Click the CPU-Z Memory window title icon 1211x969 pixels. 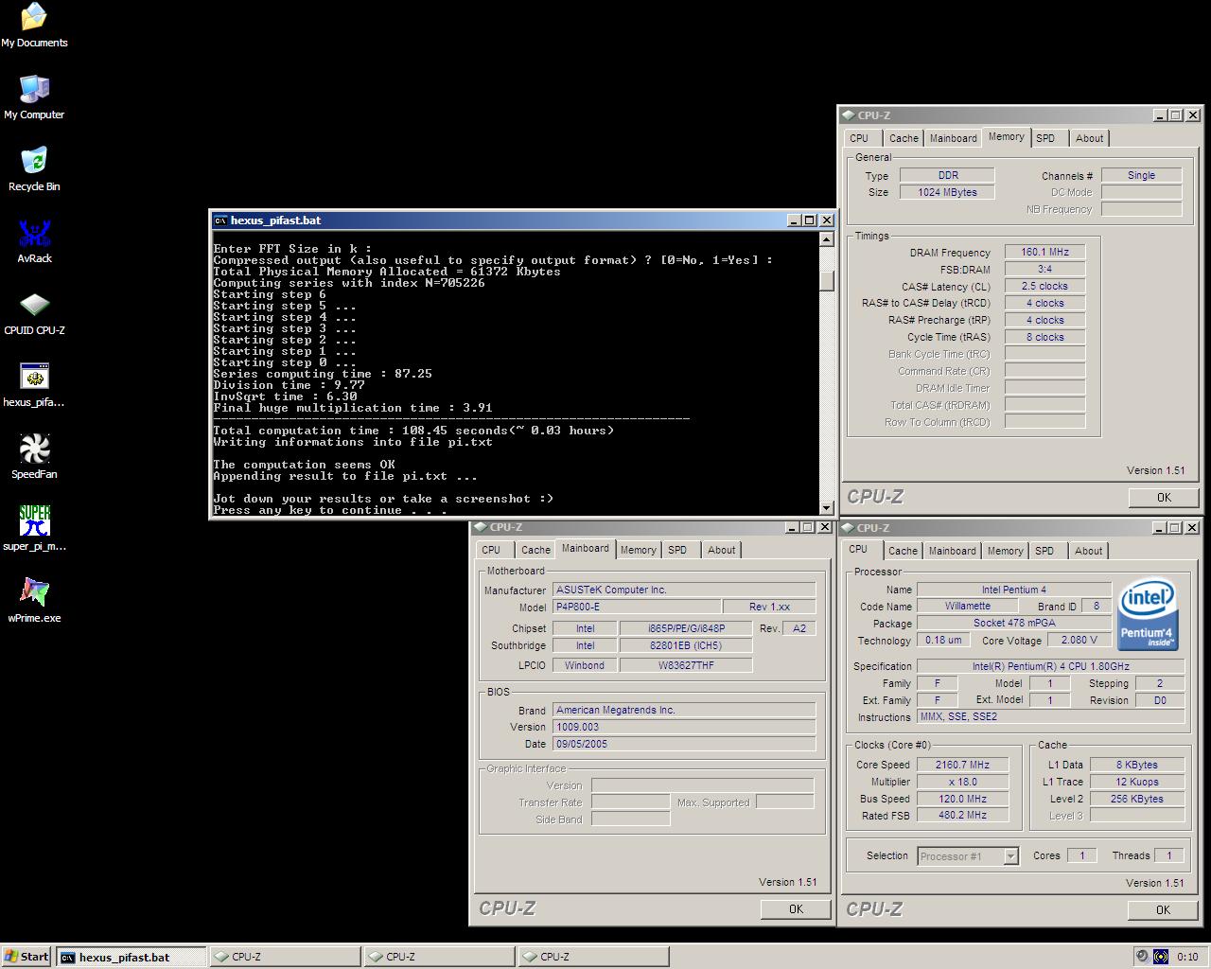(x=848, y=115)
